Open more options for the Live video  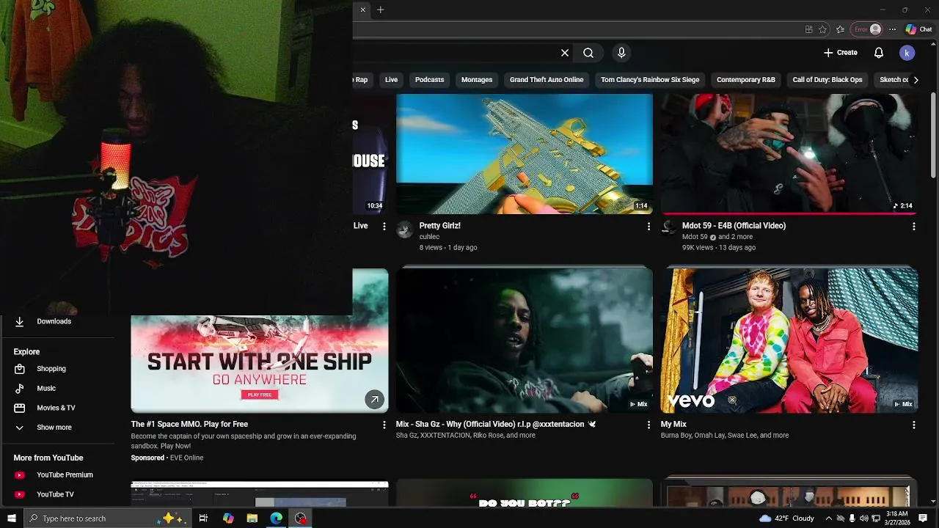[384, 227]
